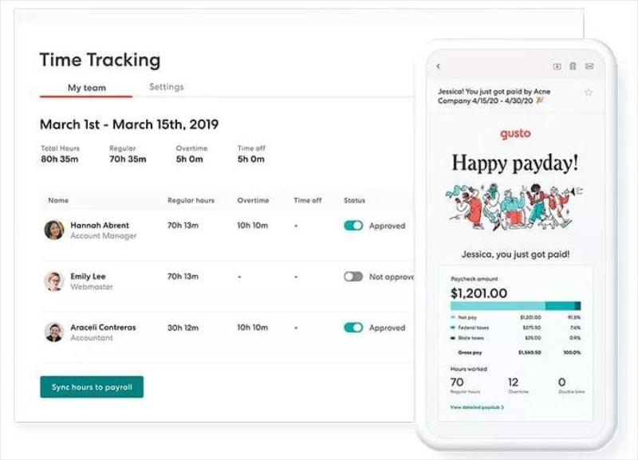Click Araceli Contreras's profile avatar

(x=54, y=332)
